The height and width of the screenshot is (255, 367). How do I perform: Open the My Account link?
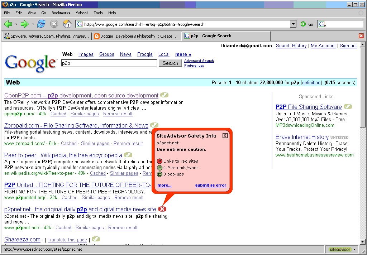323,45
